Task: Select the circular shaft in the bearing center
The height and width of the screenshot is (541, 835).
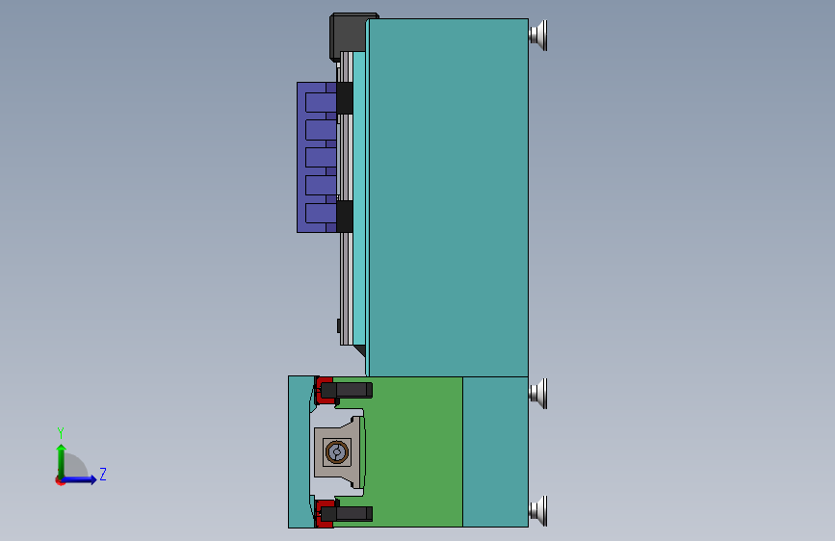Action: click(336, 452)
